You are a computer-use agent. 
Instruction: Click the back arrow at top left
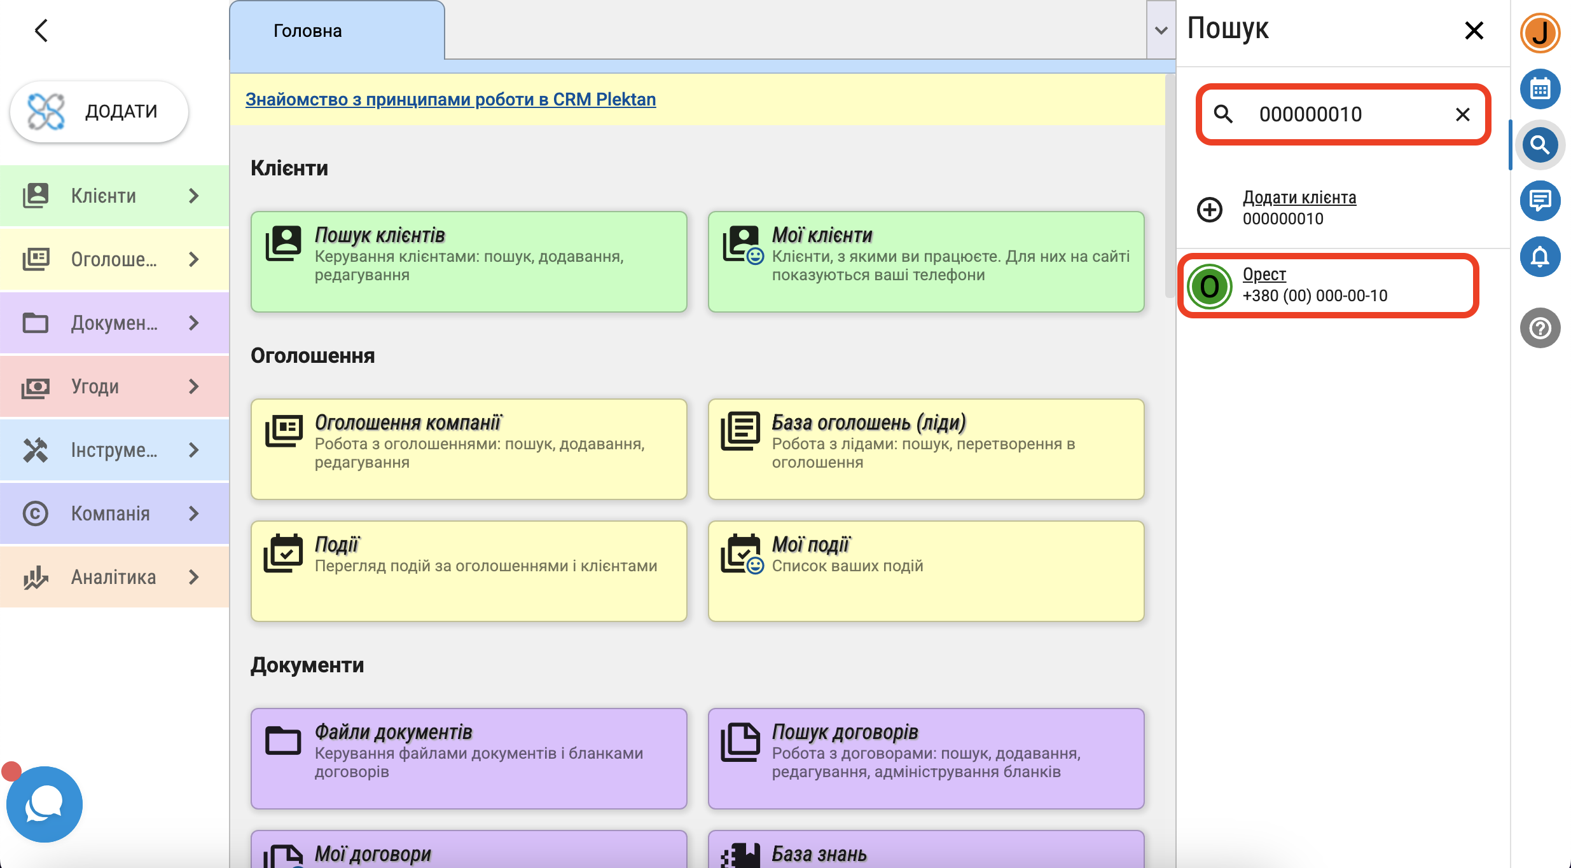(41, 31)
